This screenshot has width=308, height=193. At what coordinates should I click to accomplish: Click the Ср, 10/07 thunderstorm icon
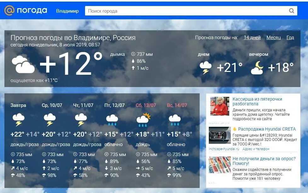pos(50,120)
